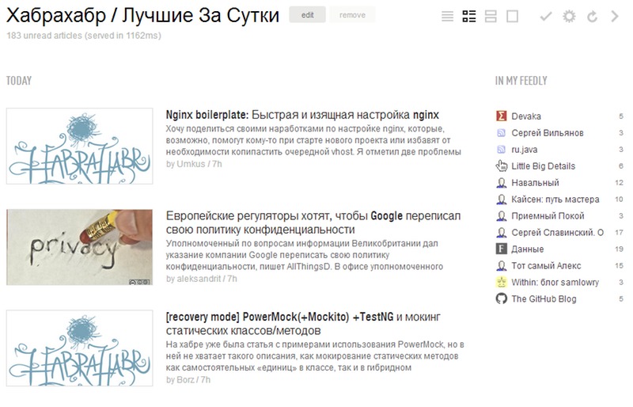Image resolution: width=633 pixels, height=407 pixels.
Task: Open the Devaka feed
Action: (526, 116)
